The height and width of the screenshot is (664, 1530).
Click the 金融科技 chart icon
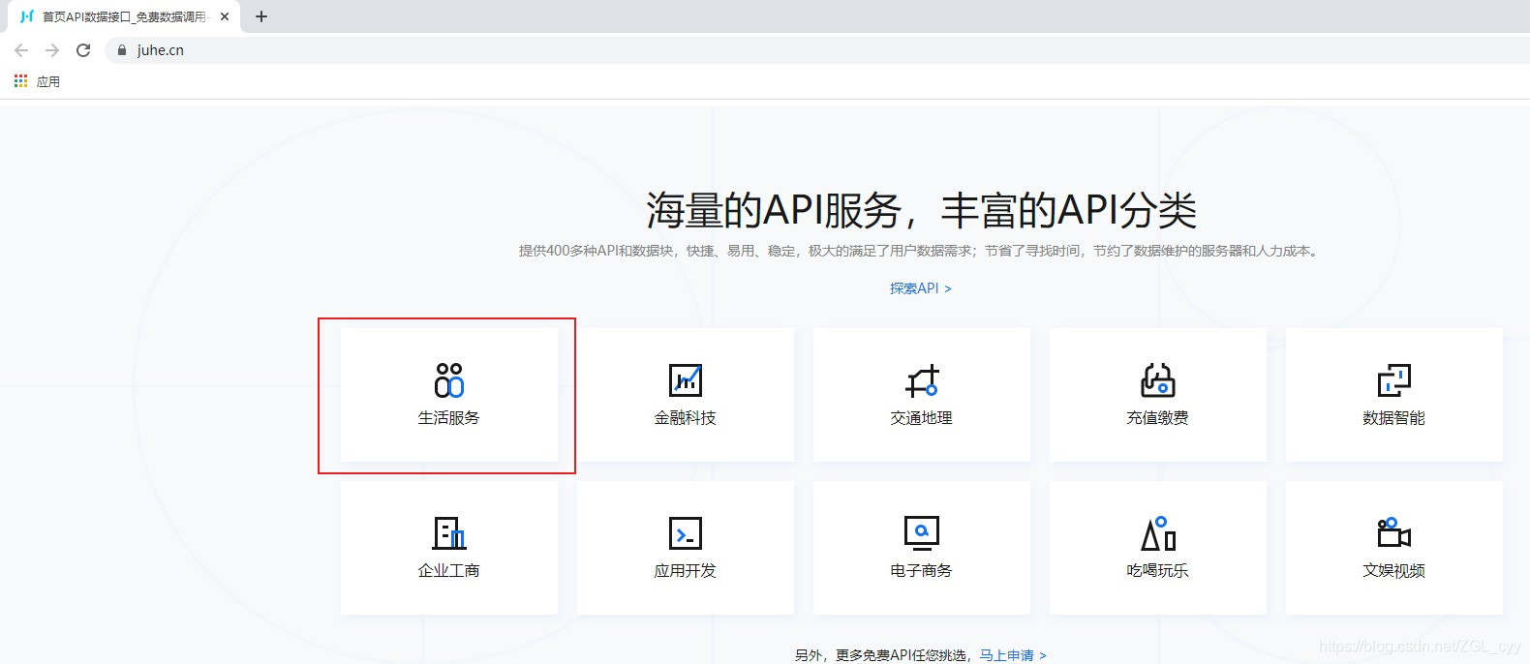pos(686,380)
